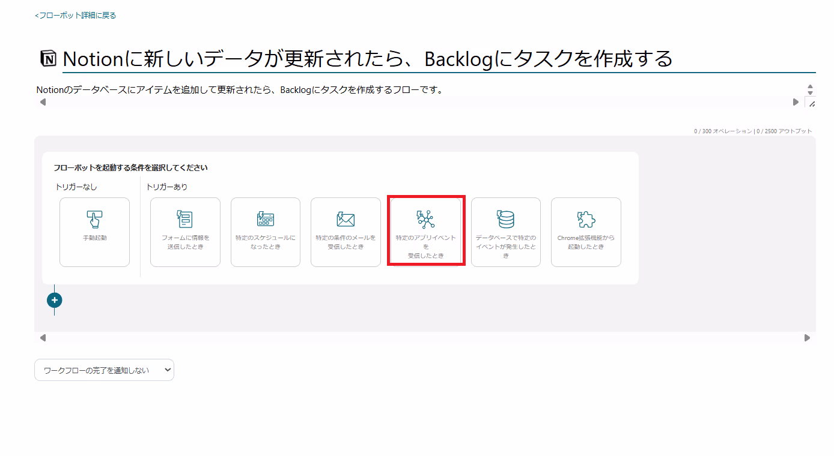
Task: Click description text area resize handle
Action: [x=812, y=104]
